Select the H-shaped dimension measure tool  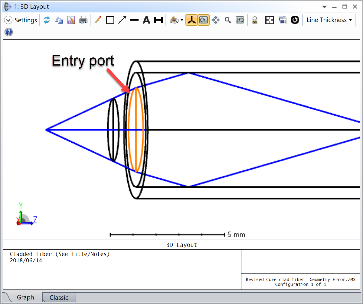pyautogui.click(x=159, y=20)
